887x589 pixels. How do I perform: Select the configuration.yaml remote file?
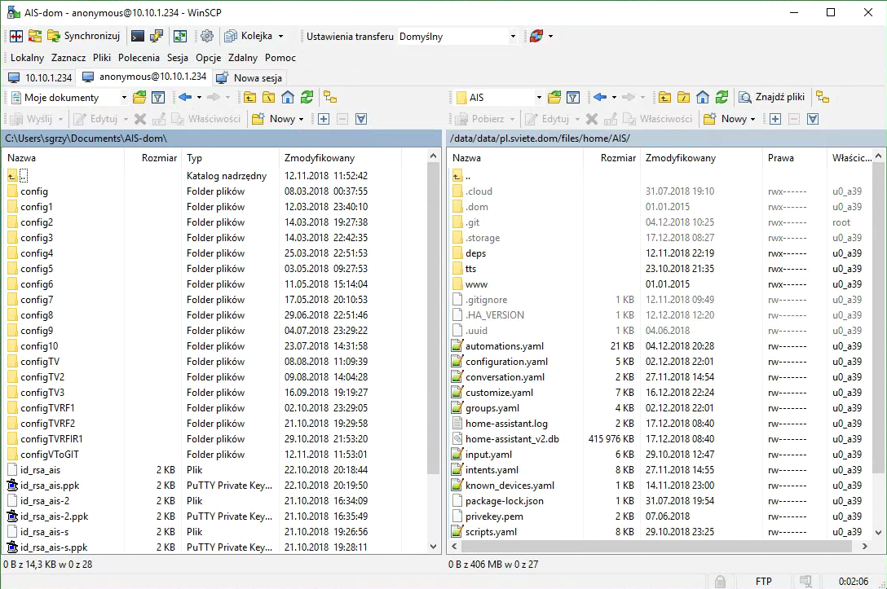(x=505, y=362)
